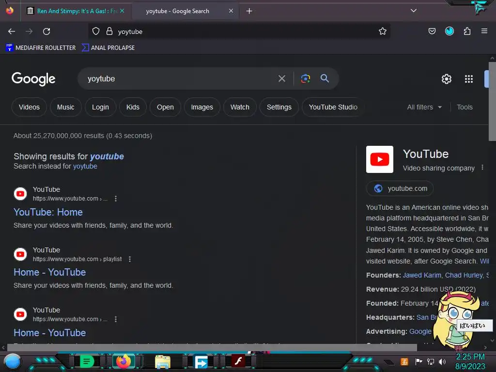This screenshot has height=372, width=496.
Task: Select the Settings filter chip
Action: tap(279, 107)
